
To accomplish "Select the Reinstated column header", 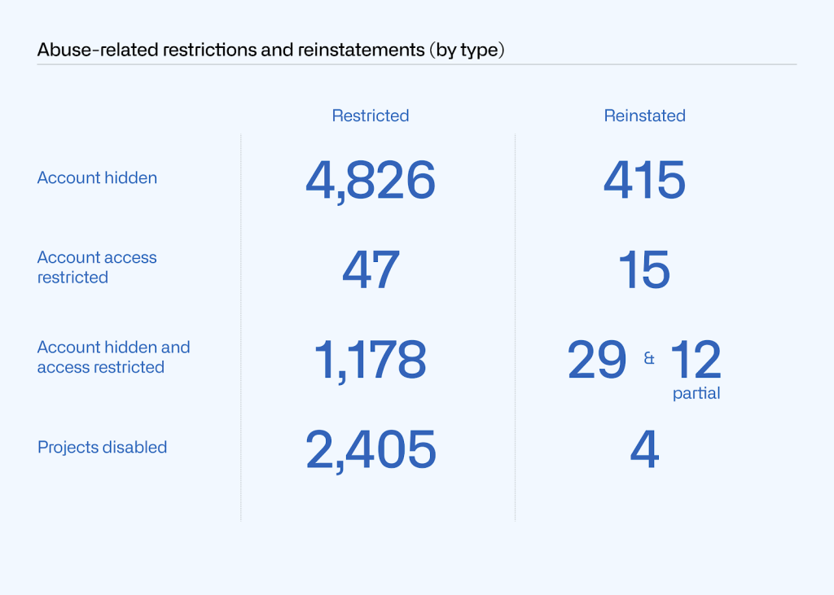I will click(644, 116).
